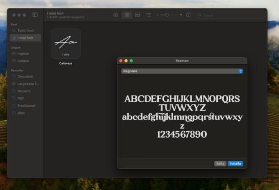This screenshot has width=279, height=190.
Task: Open the Regolare style dropdown
Action: coord(182,71)
